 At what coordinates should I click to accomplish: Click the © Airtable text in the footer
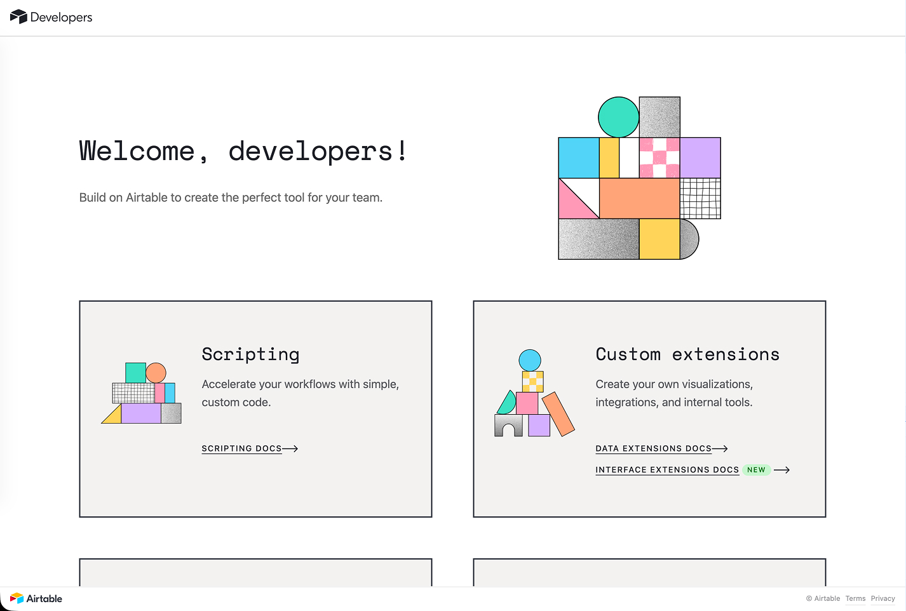(823, 598)
